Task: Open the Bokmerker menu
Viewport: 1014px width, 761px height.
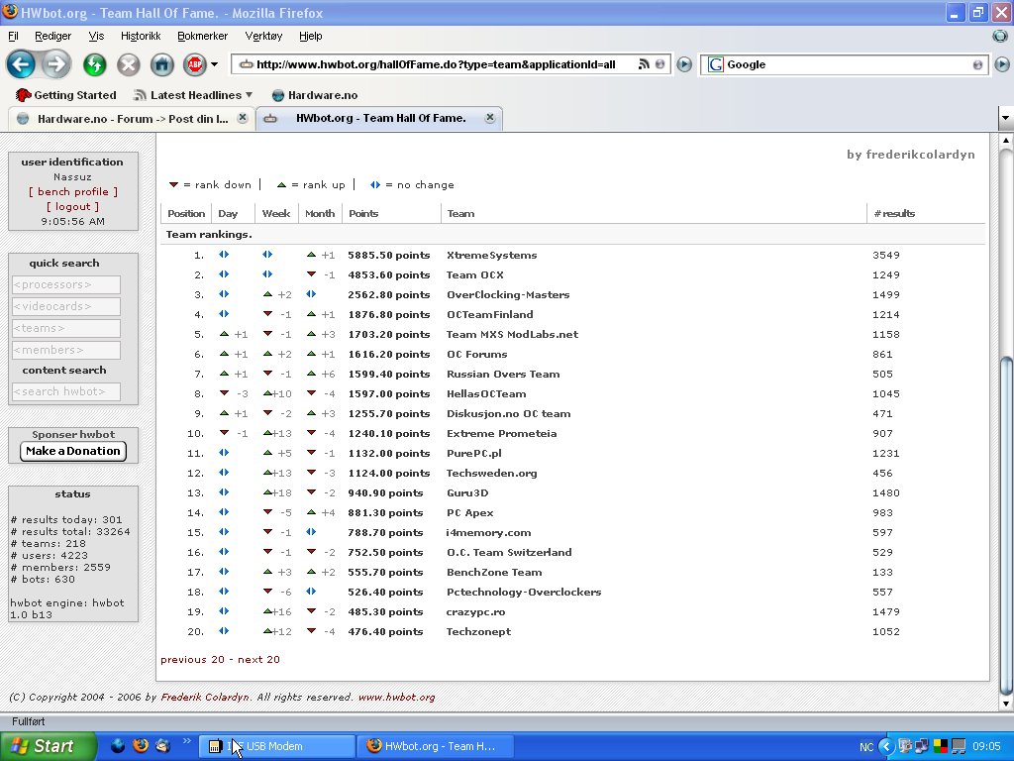Action: [x=202, y=36]
